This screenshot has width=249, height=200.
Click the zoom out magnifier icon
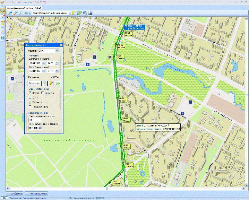coord(16,13)
